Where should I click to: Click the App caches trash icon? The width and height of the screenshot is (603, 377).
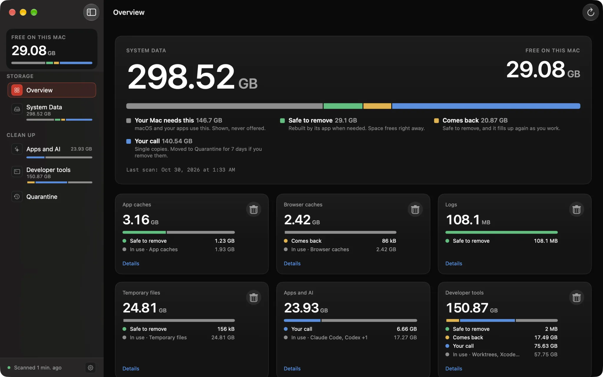[x=254, y=209]
